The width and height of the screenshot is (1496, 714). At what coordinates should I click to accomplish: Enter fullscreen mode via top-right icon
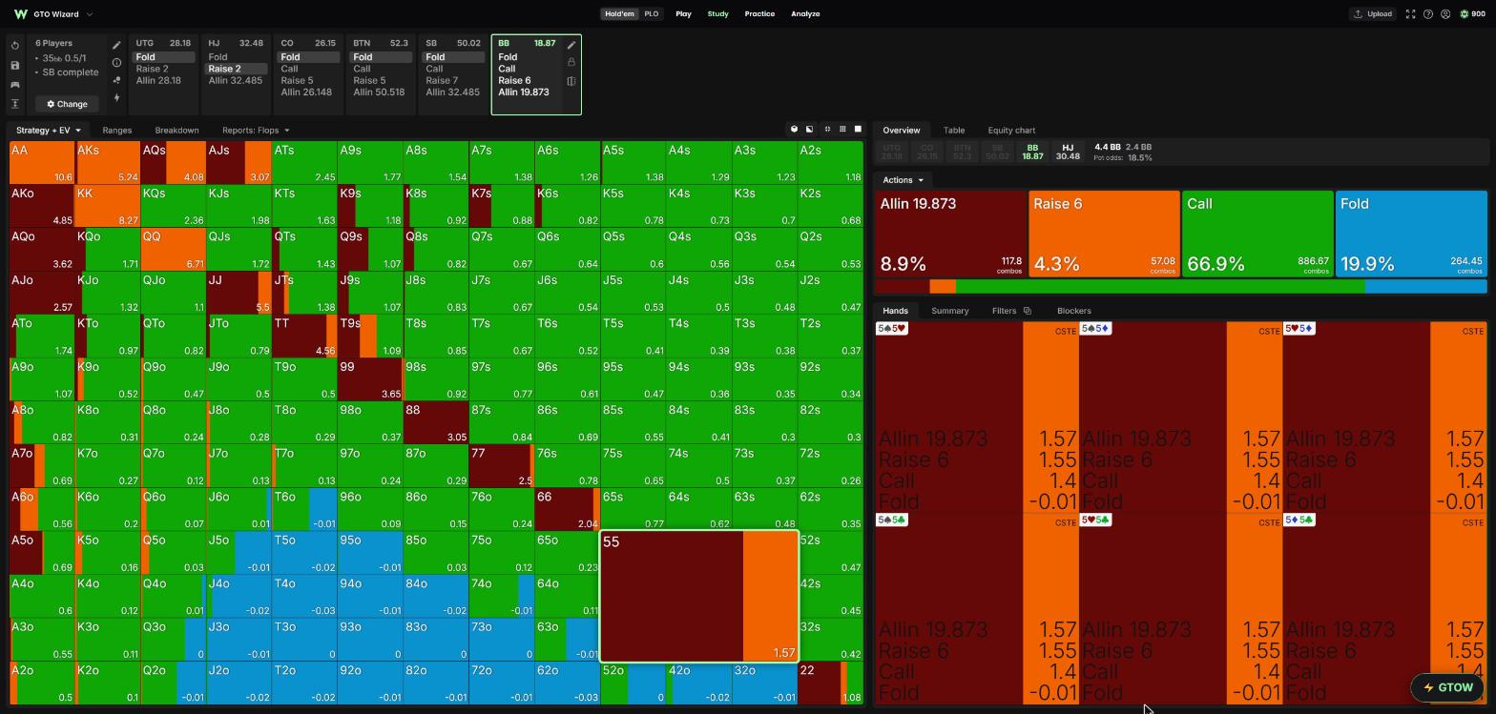point(1410,14)
